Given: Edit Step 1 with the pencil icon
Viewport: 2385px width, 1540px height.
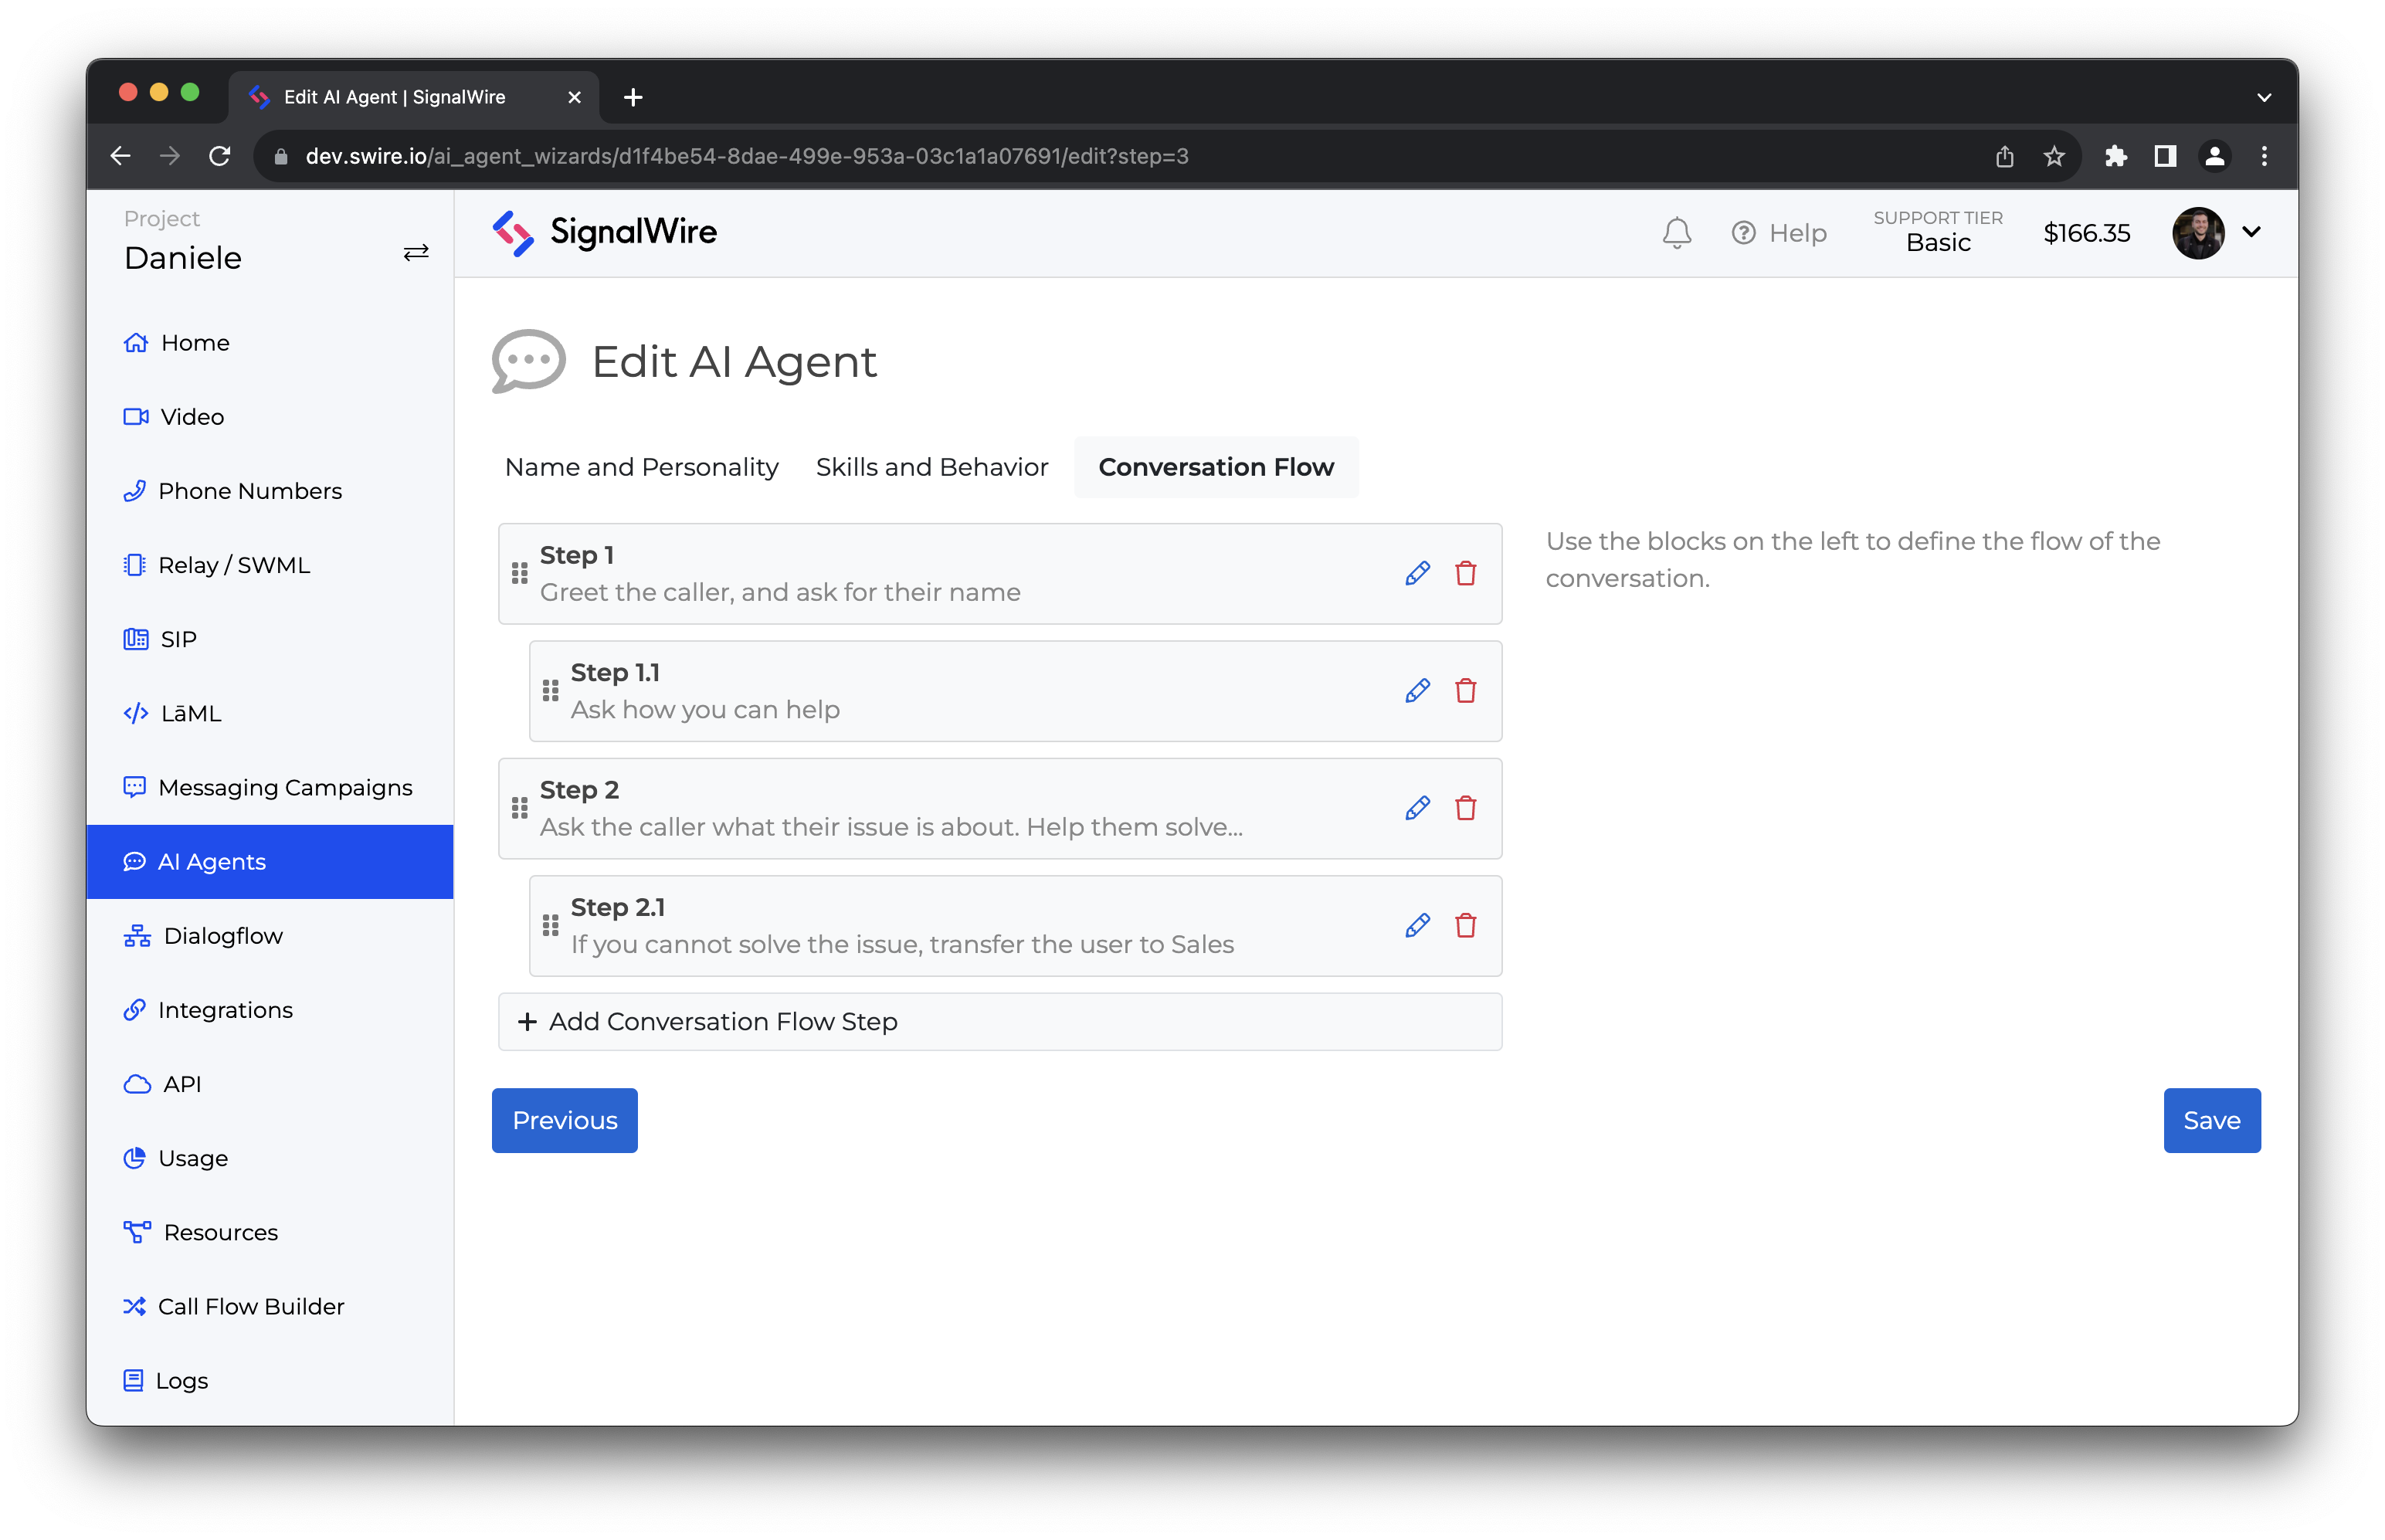Looking at the screenshot, I should (1417, 573).
